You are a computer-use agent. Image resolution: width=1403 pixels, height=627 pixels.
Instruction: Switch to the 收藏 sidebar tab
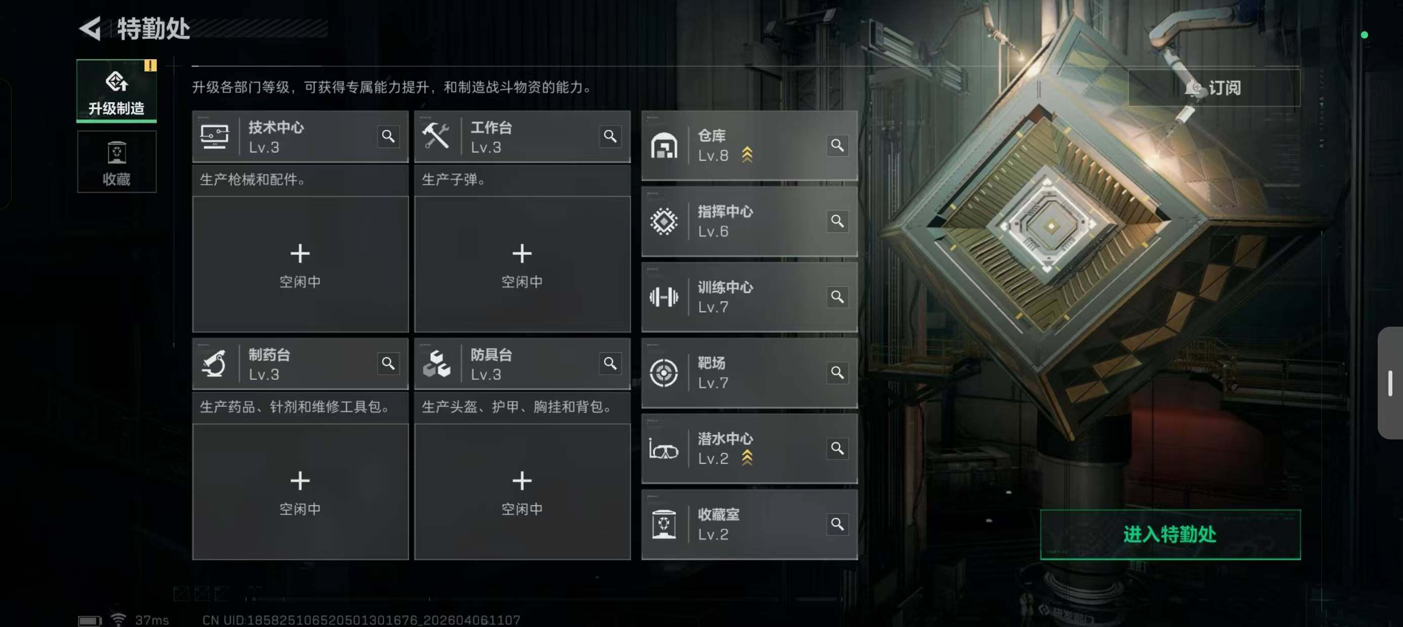(116, 162)
